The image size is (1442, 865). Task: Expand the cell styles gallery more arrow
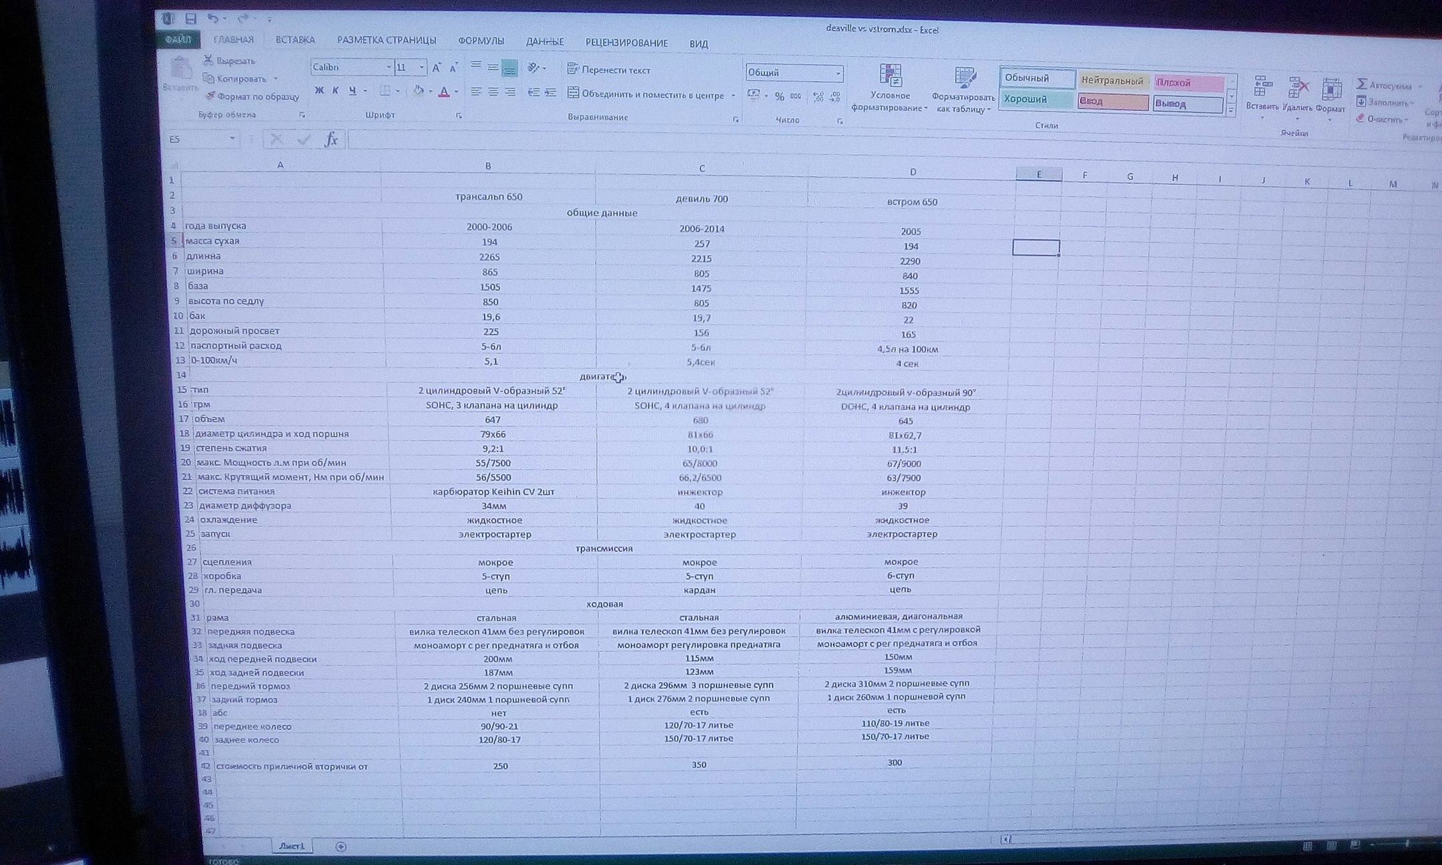tap(1232, 111)
